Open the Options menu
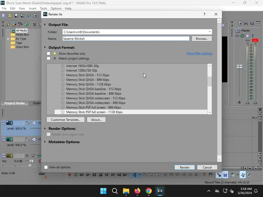This screenshot has height=197, width=263. pos(56,8)
